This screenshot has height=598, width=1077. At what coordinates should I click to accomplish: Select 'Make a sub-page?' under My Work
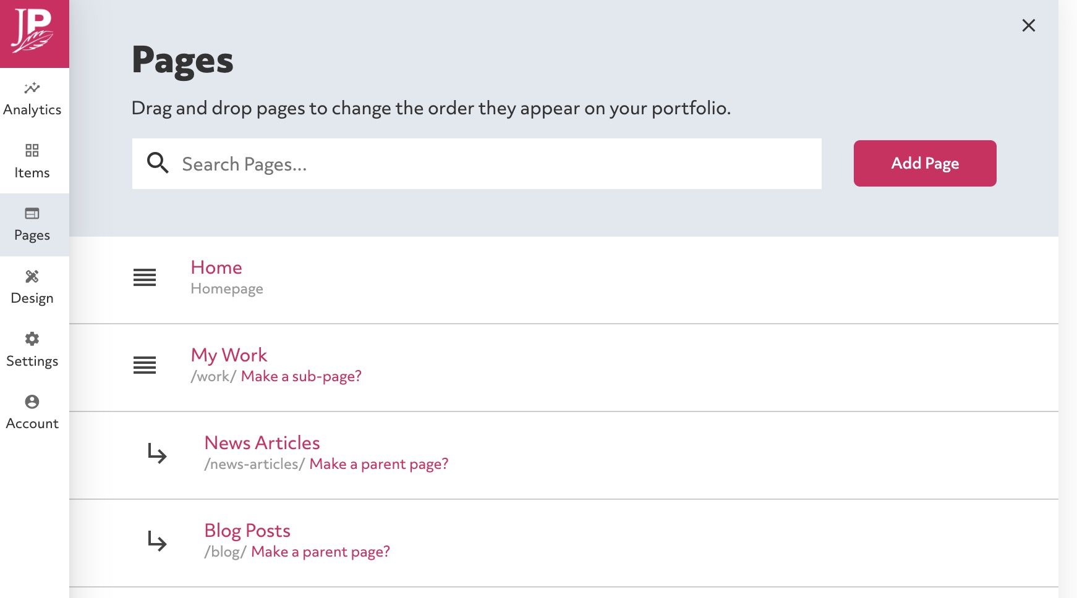tap(301, 376)
